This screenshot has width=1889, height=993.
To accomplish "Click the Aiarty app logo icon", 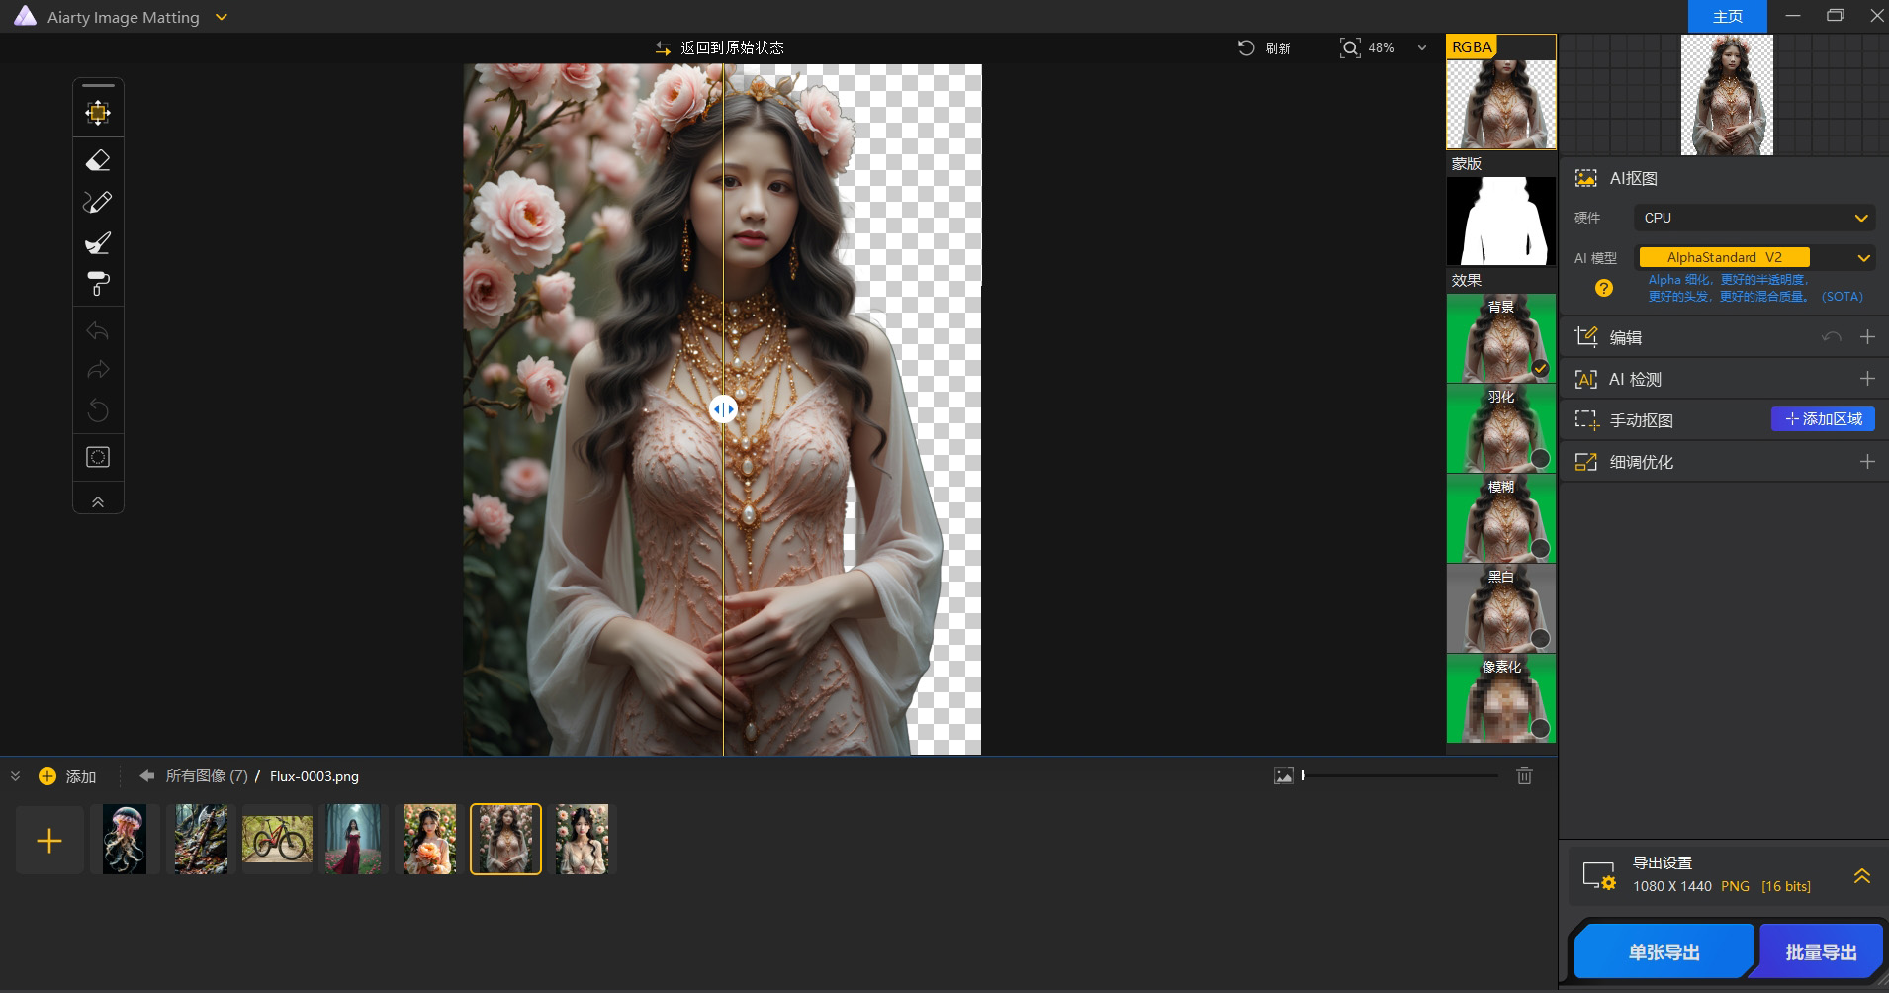I will pyautogui.click(x=25, y=16).
